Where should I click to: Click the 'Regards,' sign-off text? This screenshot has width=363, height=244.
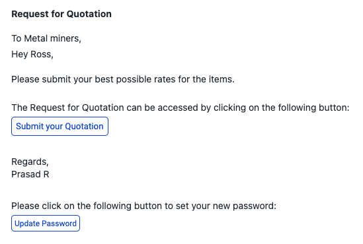tap(30, 162)
